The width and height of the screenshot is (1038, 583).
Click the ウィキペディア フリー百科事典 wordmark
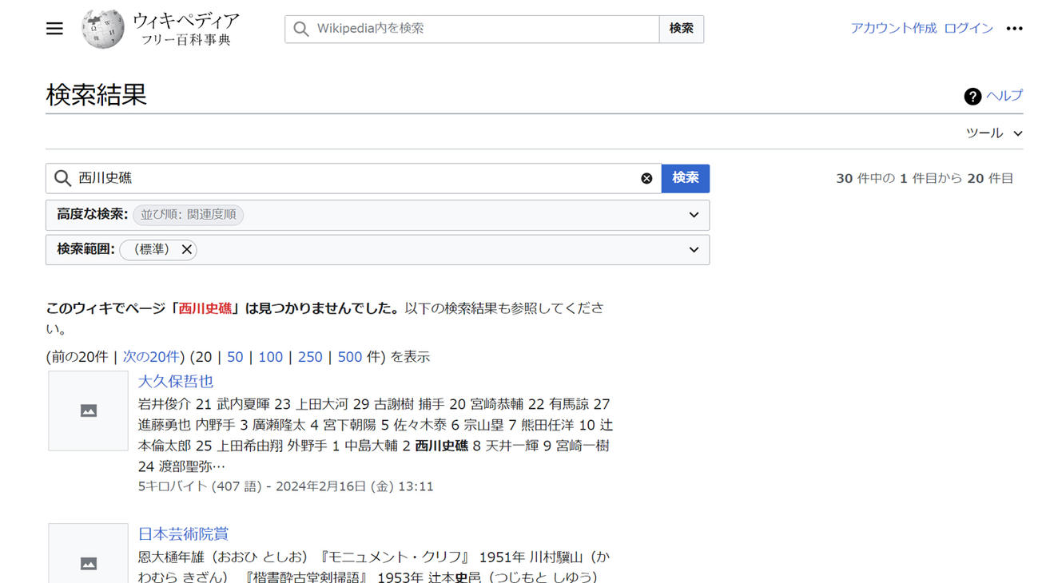185,29
